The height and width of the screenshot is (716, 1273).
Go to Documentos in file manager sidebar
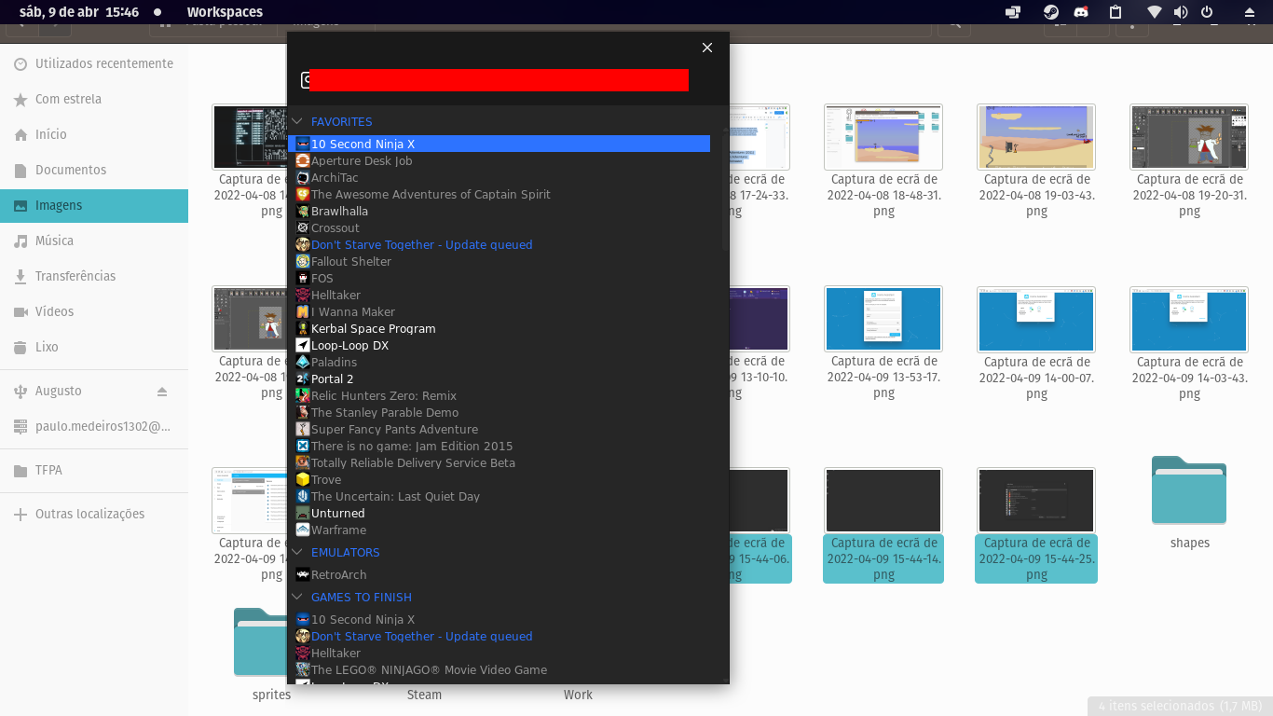(x=94, y=170)
